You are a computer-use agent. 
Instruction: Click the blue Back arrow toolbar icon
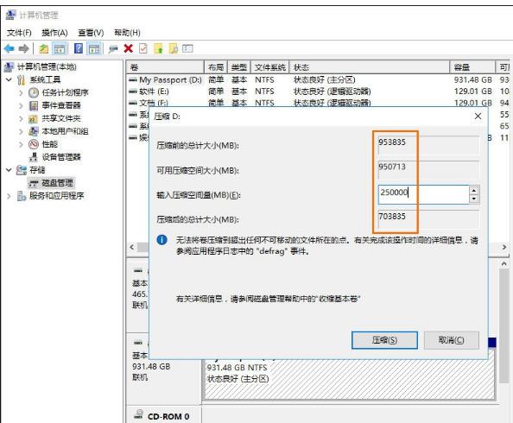point(9,48)
